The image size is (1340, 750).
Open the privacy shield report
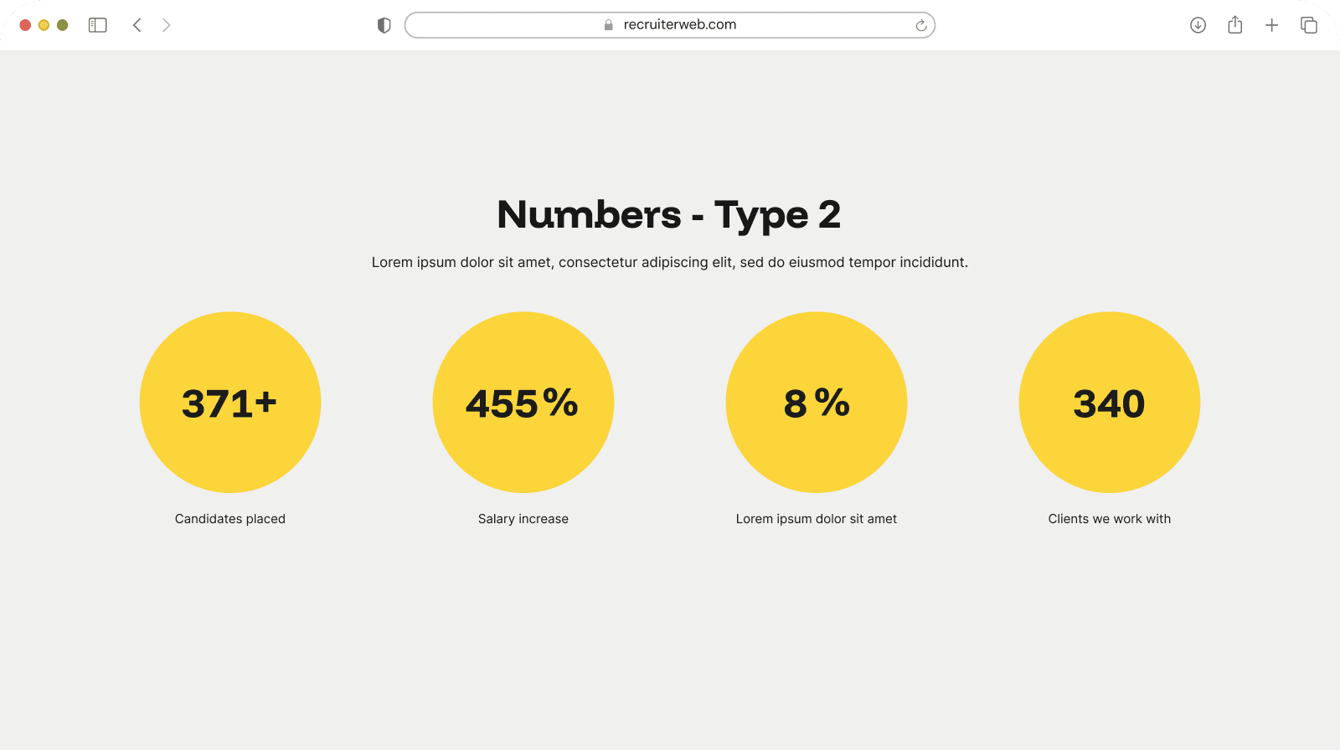click(x=384, y=25)
